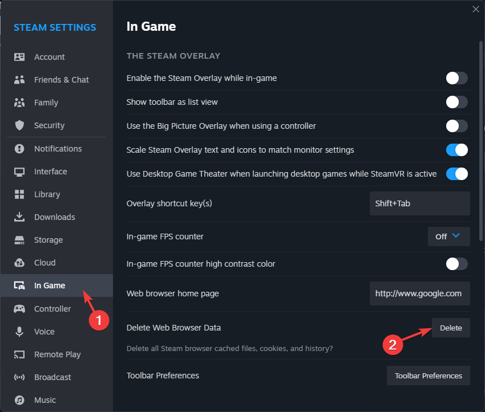Click Delete button for web browser data
The height and width of the screenshot is (412, 485).
click(x=451, y=328)
